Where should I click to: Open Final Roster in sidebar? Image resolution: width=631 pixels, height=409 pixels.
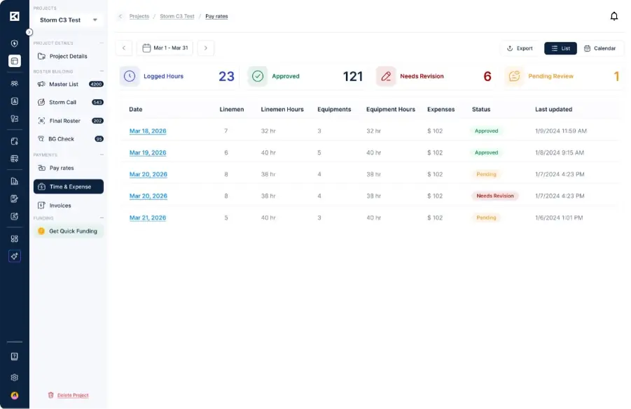click(x=69, y=120)
